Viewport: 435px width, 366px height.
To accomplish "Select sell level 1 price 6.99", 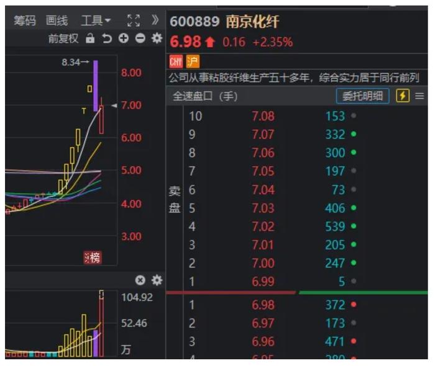I will click(x=263, y=282).
